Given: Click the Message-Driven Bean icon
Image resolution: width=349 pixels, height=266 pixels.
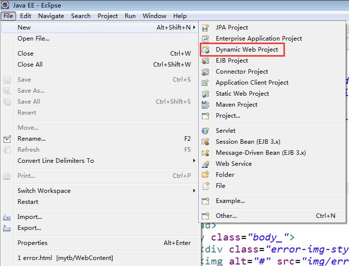Looking at the screenshot, I should (205, 153).
